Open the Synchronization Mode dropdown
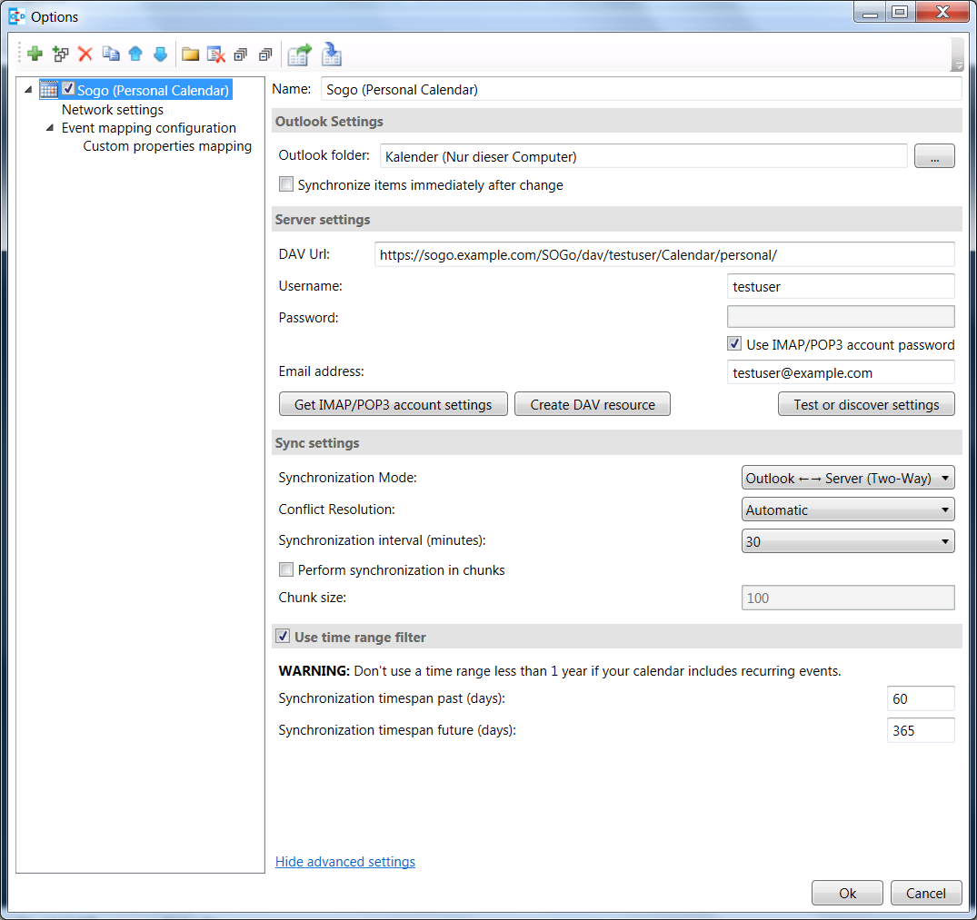This screenshot has height=920, width=977. 847,478
